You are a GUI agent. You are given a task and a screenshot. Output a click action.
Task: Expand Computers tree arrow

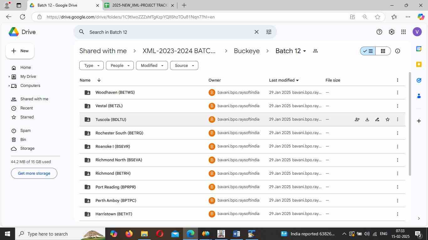click(9, 86)
